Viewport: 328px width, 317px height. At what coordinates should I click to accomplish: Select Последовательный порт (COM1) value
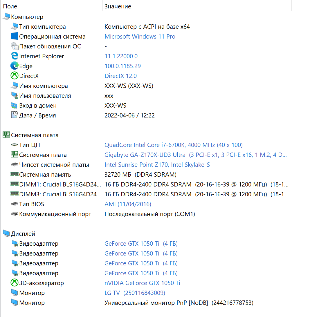pyautogui.click(x=150, y=214)
